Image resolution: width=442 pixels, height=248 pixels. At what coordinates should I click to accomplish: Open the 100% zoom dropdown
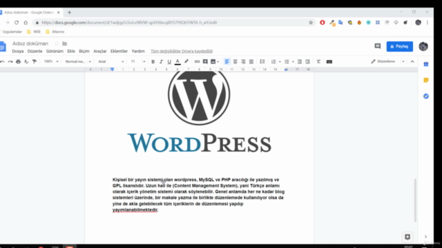pyautogui.click(x=51, y=61)
